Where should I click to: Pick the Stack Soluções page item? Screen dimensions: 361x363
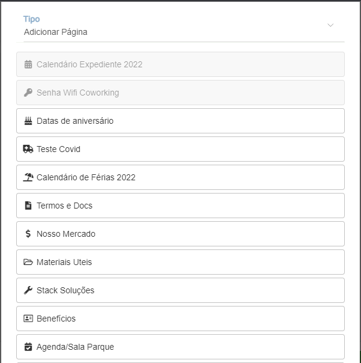180,290
